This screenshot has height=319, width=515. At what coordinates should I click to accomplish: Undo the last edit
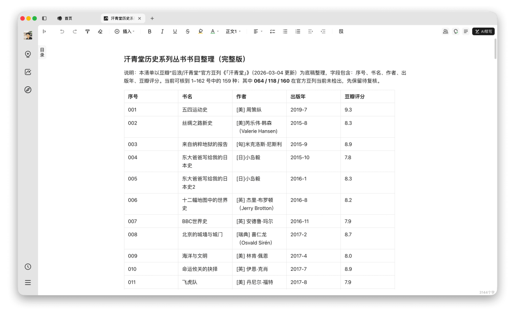[x=62, y=31]
